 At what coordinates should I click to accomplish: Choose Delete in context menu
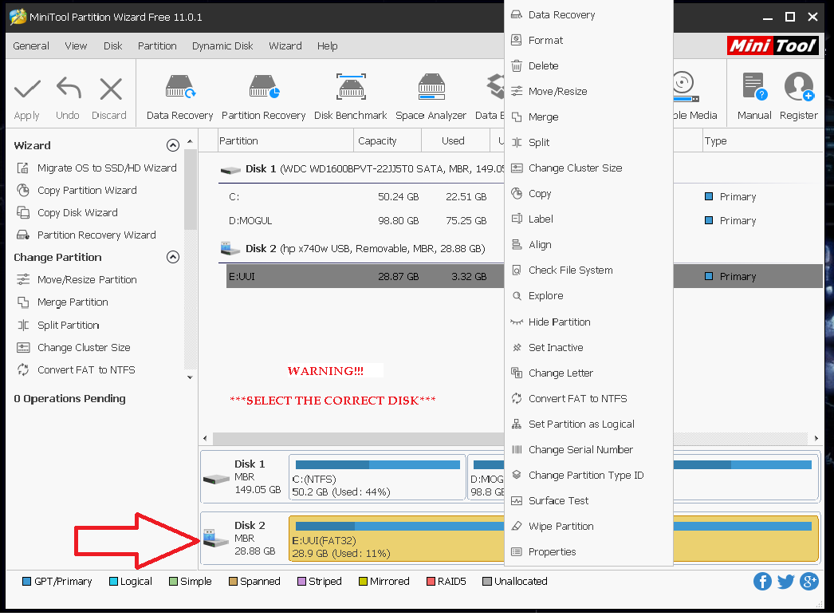tap(588, 66)
